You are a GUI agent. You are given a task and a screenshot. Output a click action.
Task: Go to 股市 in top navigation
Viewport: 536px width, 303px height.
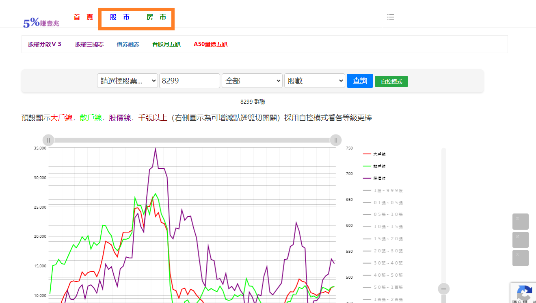click(x=120, y=17)
